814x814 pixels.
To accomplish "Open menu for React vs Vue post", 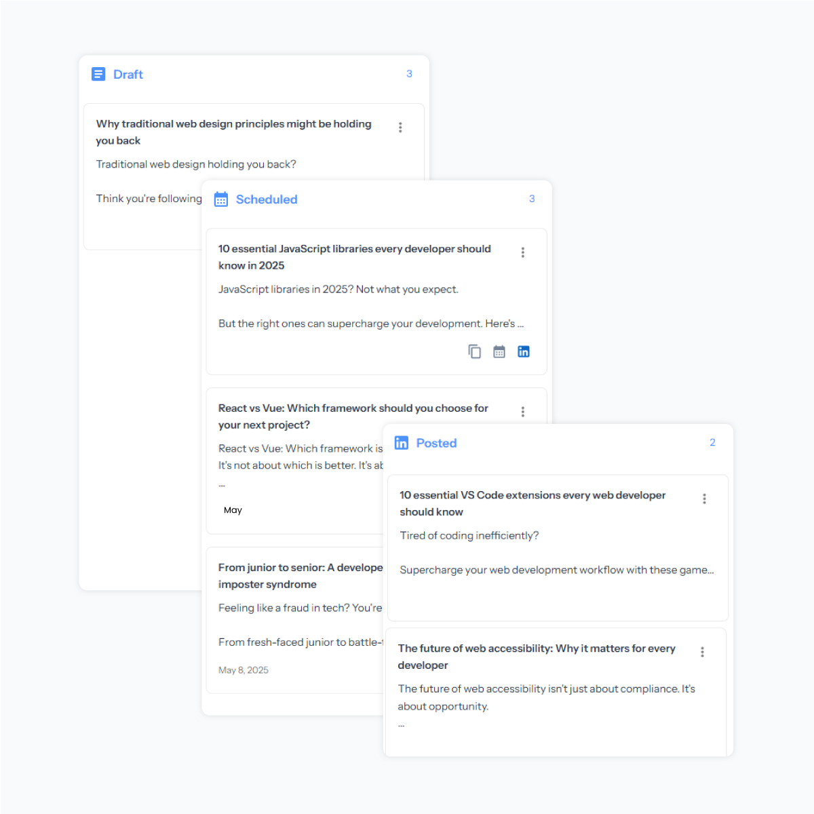I will [x=522, y=412].
